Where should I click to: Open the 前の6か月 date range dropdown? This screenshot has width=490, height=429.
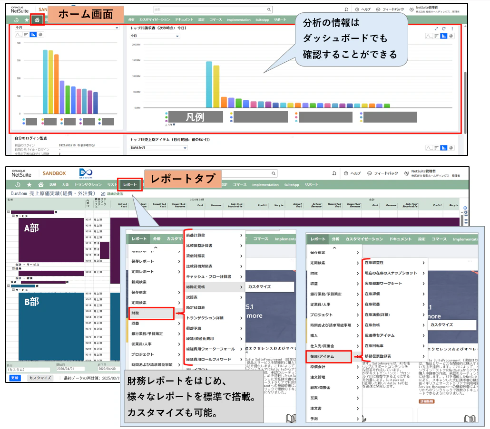point(159,148)
